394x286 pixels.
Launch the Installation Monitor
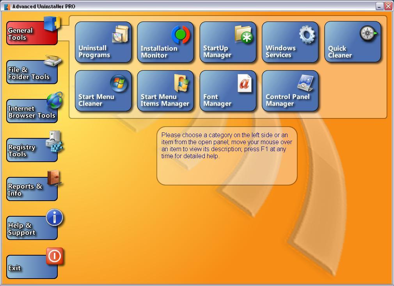pos(165,42)
